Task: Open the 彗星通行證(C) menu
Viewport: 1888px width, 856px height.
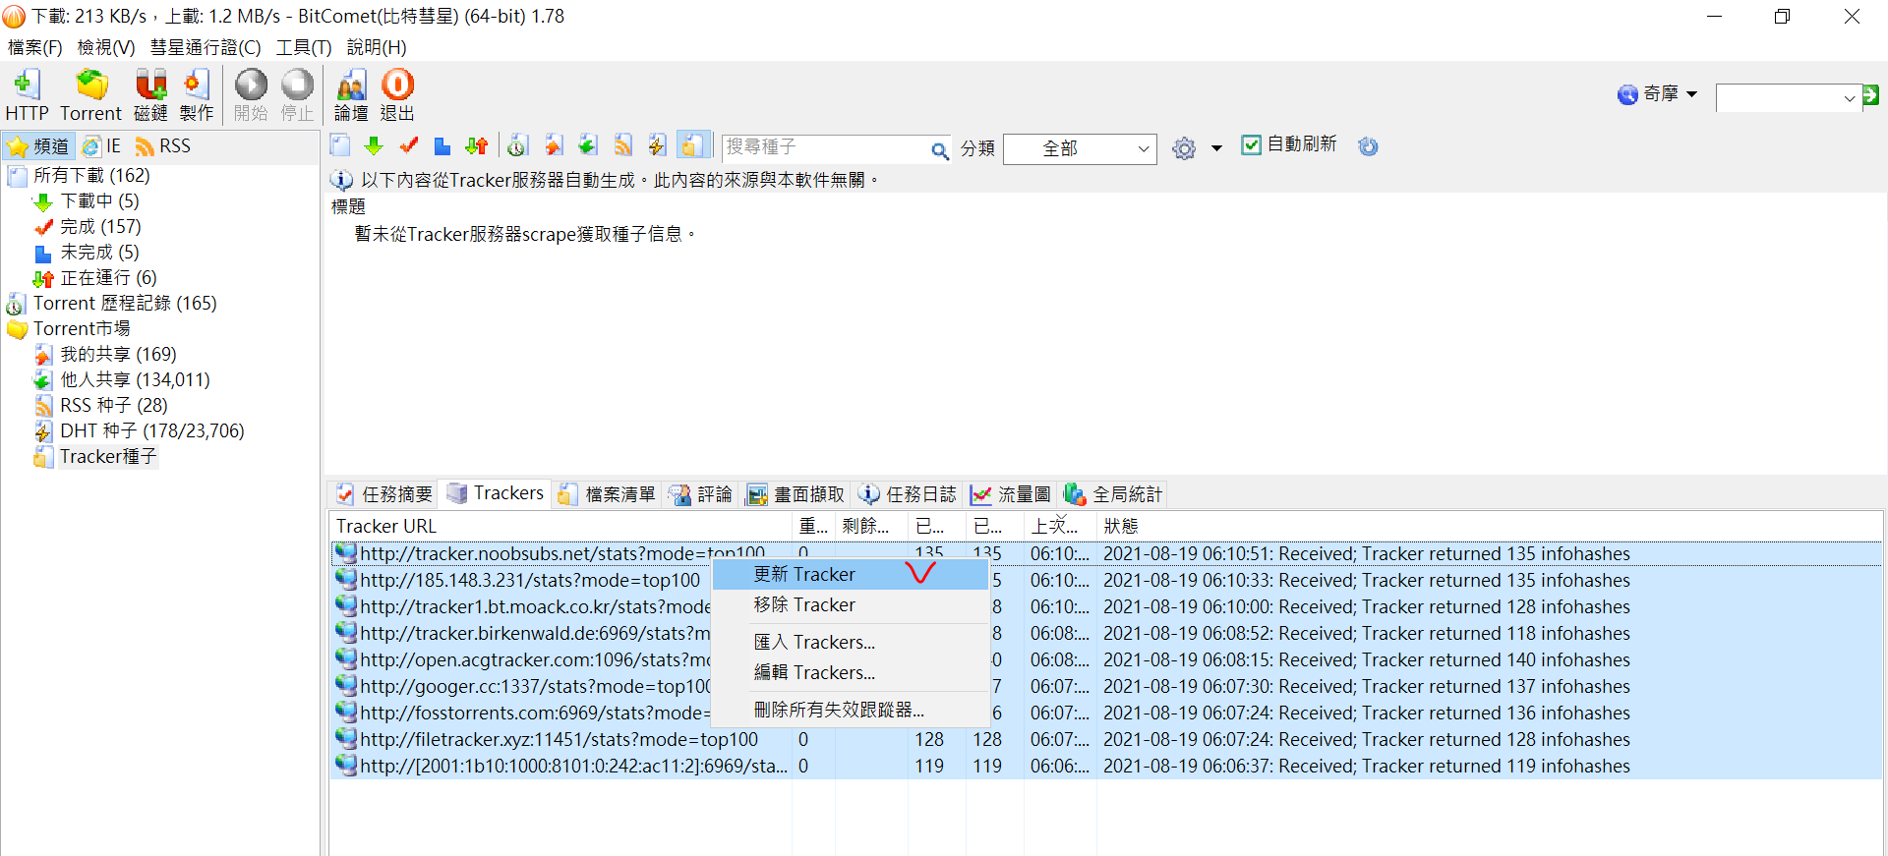Action: 206,47
